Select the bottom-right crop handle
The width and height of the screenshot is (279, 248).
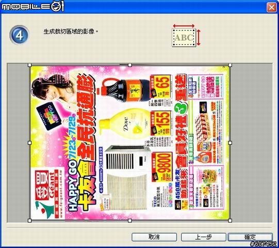(230, 221)
